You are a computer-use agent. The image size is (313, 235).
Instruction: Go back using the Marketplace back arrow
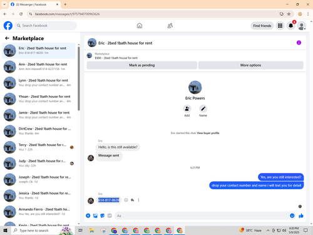click(7, 38)
